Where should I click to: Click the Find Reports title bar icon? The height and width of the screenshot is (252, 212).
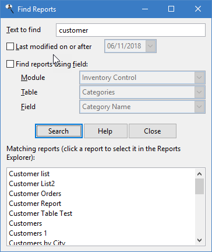[x=9, y=9]
